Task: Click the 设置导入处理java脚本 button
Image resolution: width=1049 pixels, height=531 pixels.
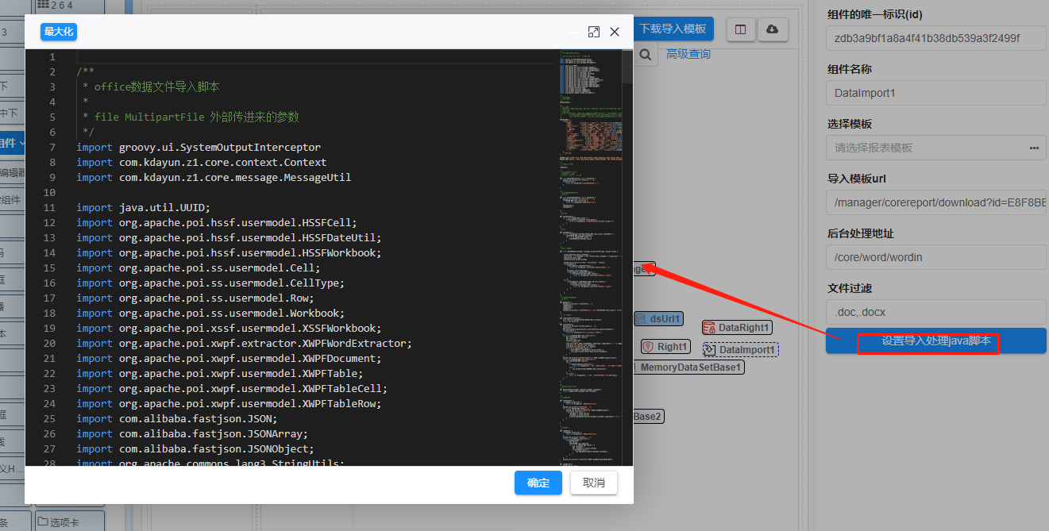Action: (935, 341)
